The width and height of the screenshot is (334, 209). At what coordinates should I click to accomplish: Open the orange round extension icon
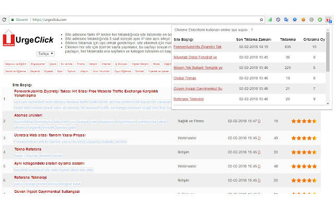tap(303, 20)
